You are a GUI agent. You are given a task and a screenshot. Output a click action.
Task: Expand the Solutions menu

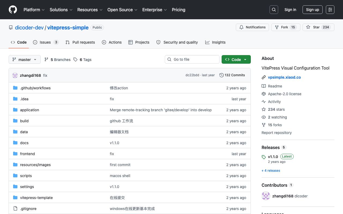pos(61,10)
